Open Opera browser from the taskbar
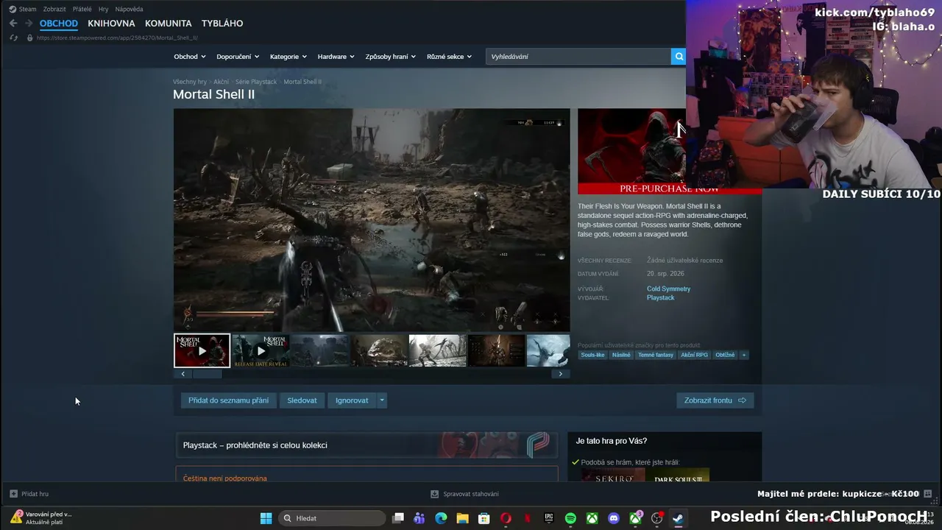Image resolution: width=942 pixels, height=530 pixels. pyautogui.click(x=506, y=518)
